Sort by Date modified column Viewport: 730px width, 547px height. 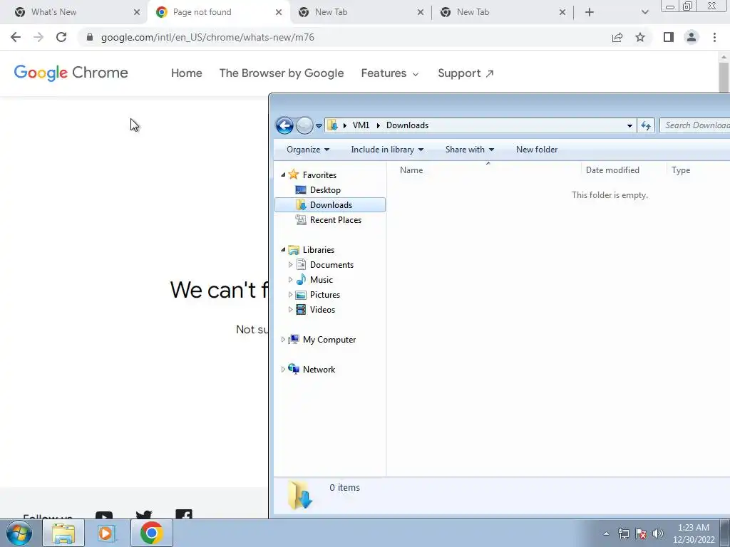point(624,170)
